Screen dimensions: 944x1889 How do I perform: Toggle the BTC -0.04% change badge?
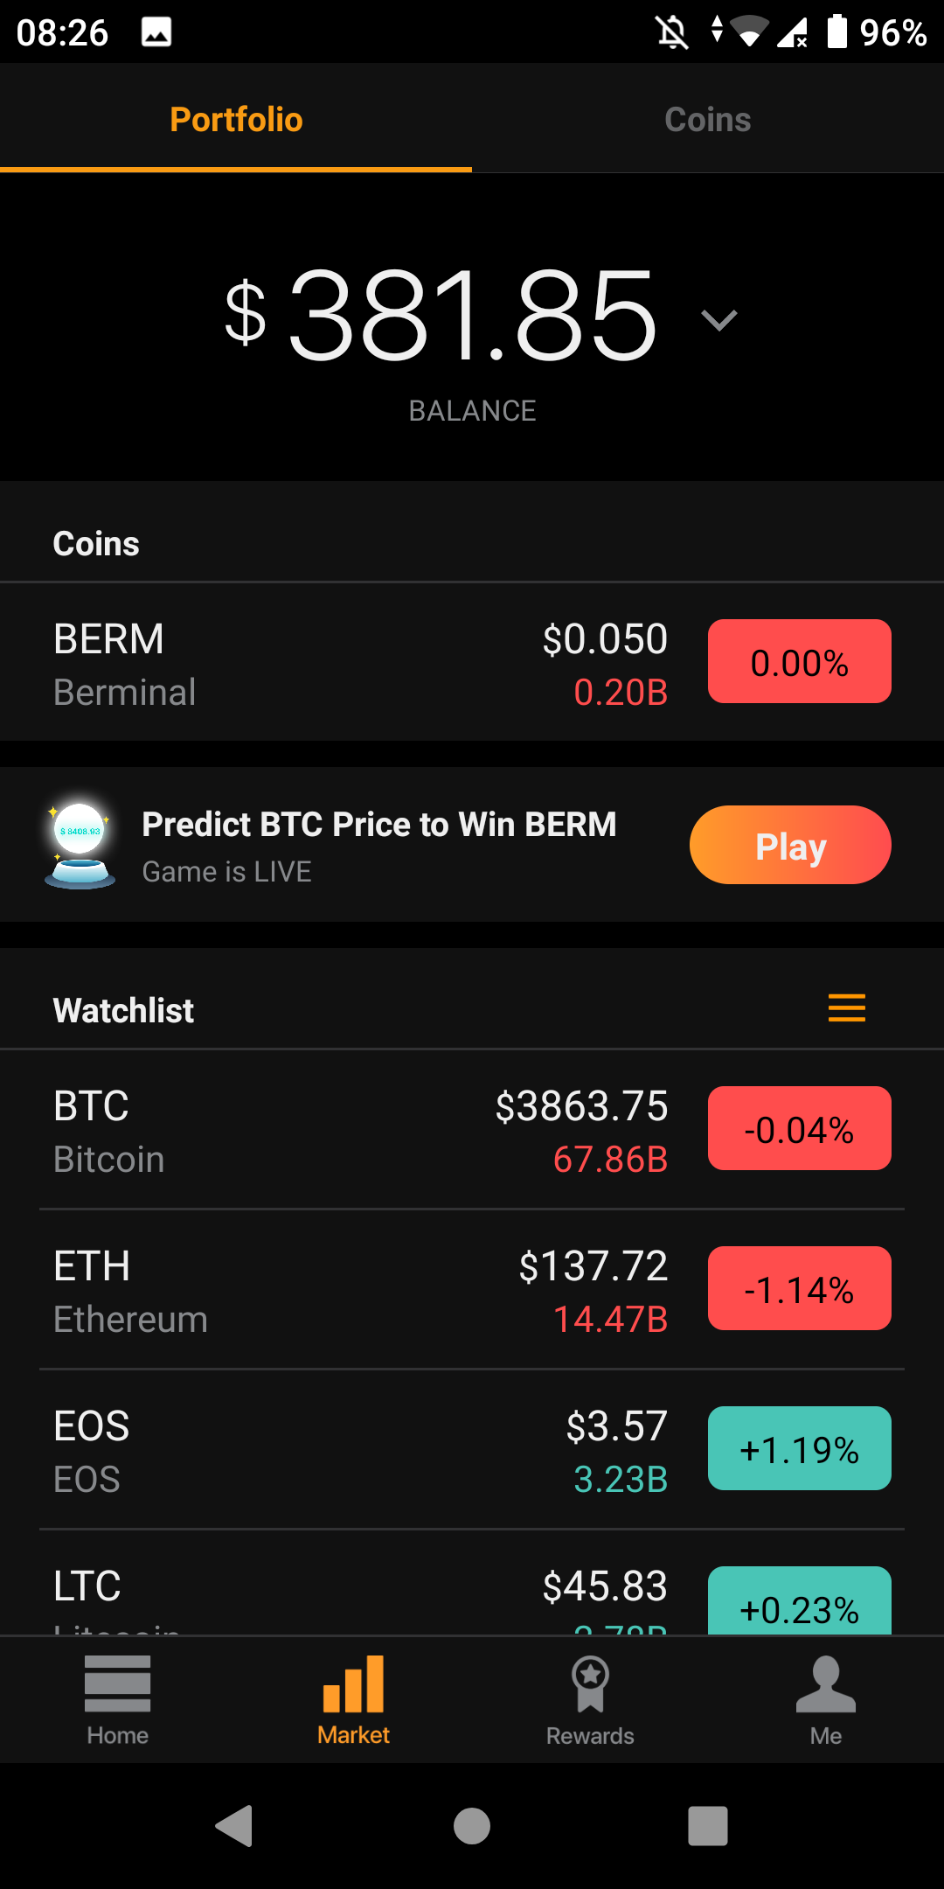pyautogui.click(x=799, y=1129)
